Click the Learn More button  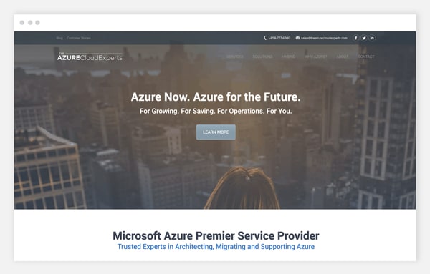coord(216,132)
